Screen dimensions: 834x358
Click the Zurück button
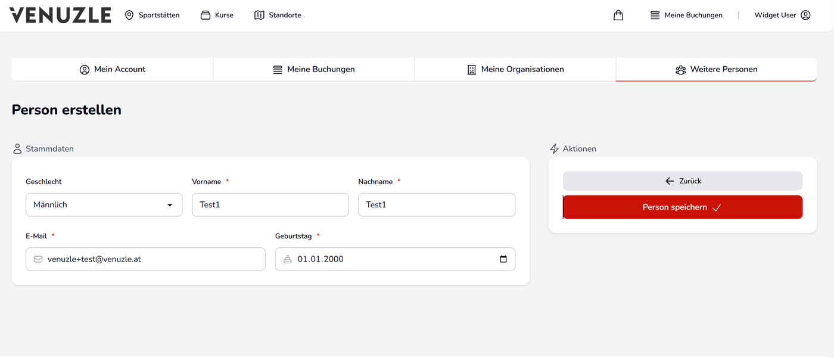coord(683,181)
